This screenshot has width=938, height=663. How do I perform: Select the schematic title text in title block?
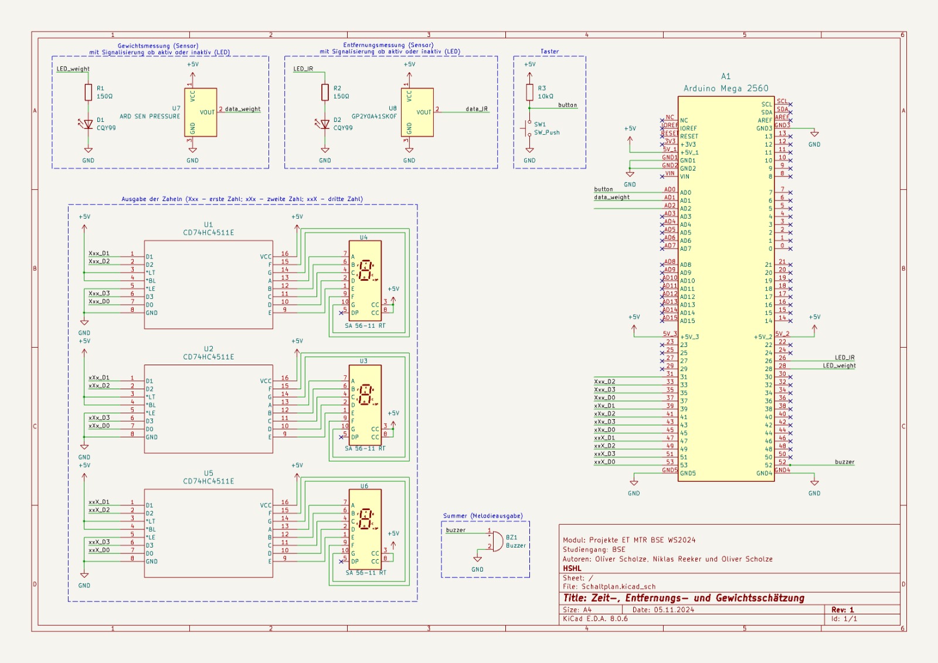(x=684, y=598)
